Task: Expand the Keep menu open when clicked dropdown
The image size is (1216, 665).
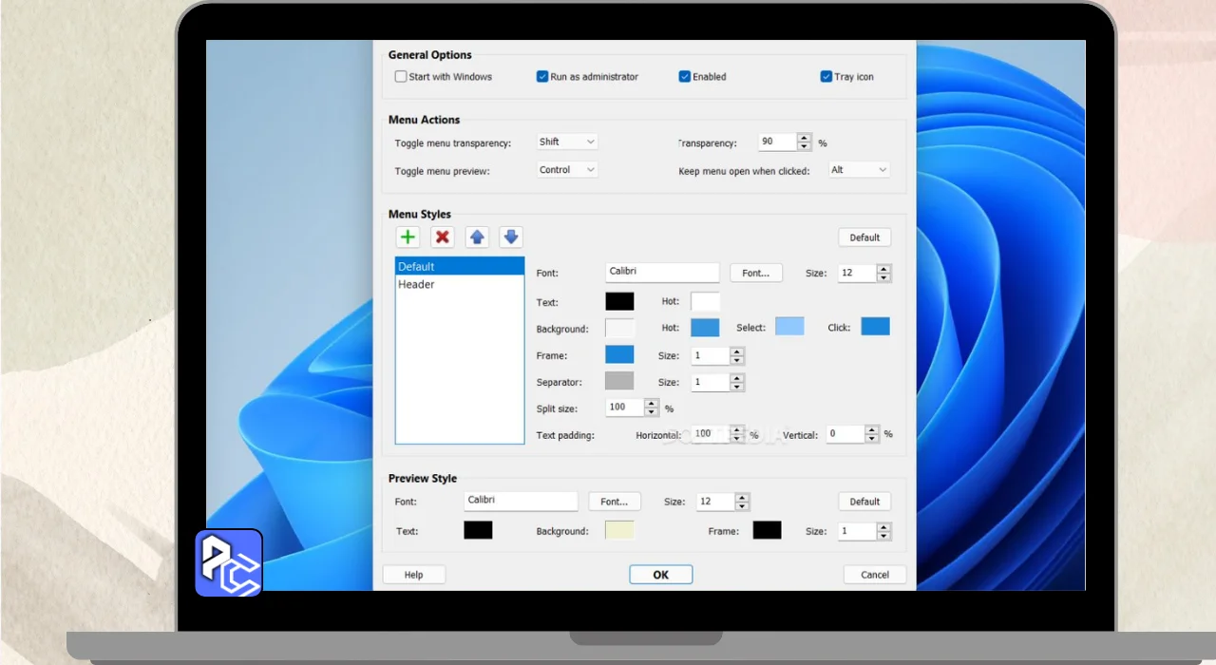Action: 859,170
